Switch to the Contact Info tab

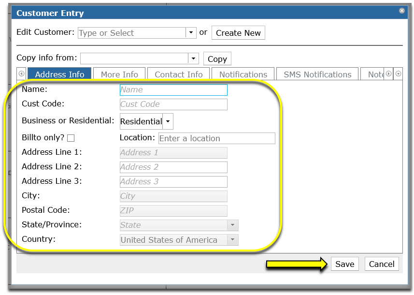pyautogui.click(x=178, y=74)
